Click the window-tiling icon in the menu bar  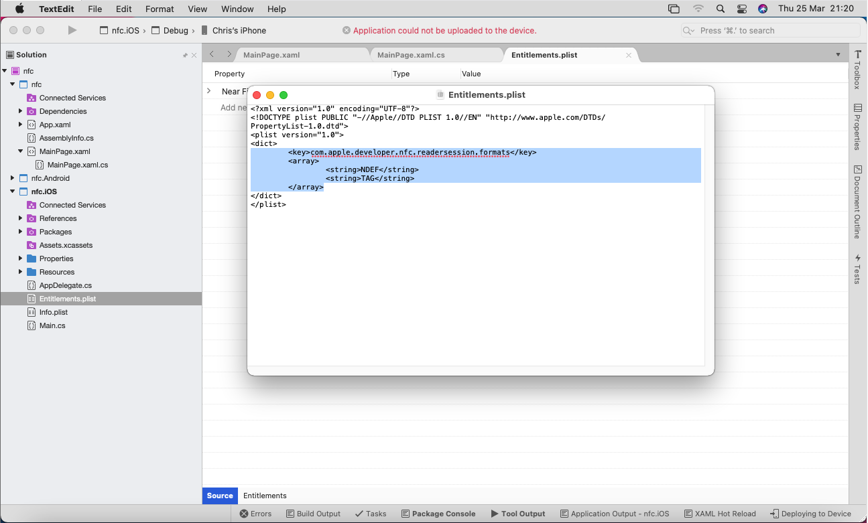674,9
